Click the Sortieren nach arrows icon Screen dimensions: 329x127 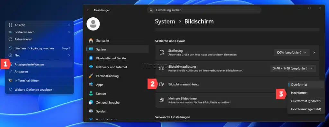[10, 32]
